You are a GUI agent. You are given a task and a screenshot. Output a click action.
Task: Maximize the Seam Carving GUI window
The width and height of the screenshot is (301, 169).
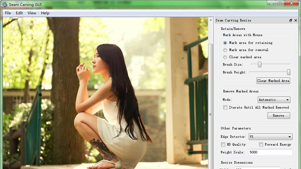tap(280, 3)
